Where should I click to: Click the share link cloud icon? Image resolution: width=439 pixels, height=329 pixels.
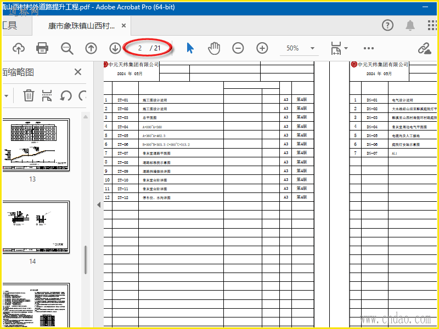(x=424, y=48)
